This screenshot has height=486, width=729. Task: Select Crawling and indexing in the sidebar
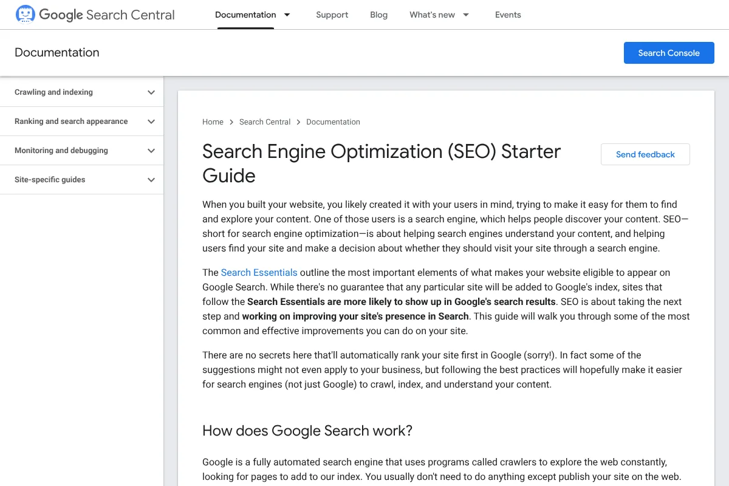(x=53, y=92)
